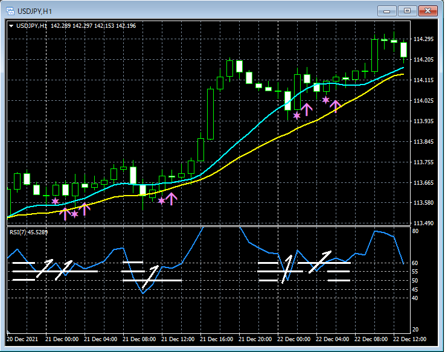Viewport: 445px width, 352px height.
Task: Click the high value 142.297
Action: point(82,26)
